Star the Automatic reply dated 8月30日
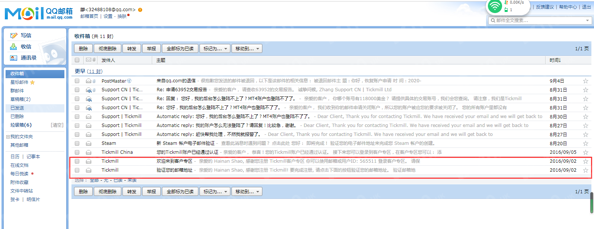Viewport: 594px width, 229px height. (x=585, y=117)
